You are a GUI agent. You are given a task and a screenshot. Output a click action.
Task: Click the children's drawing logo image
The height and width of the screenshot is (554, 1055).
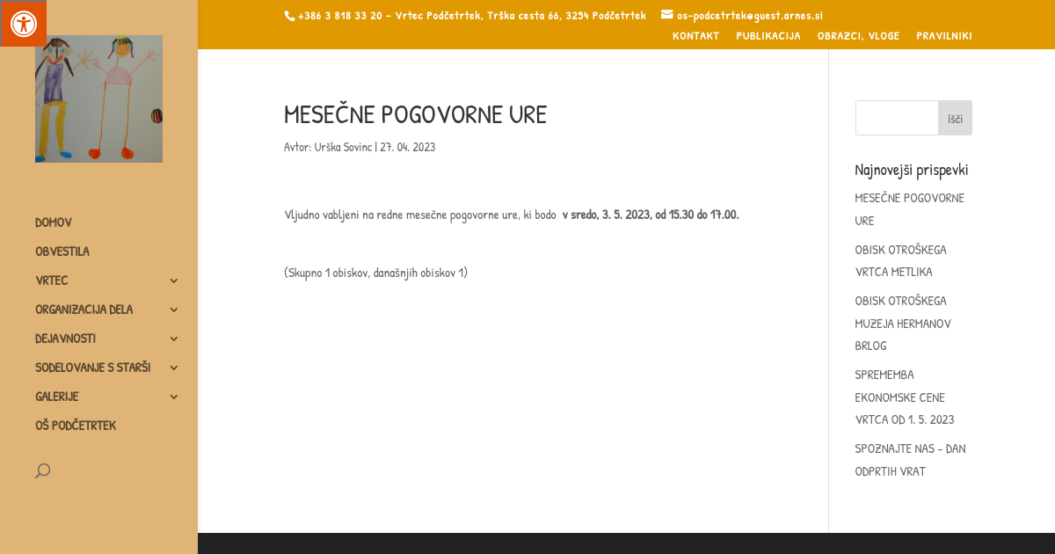(x=98, y=98)
